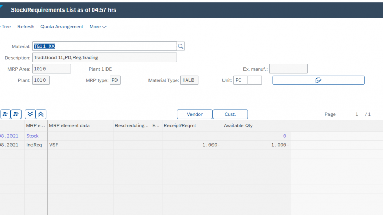This screenshot has width=383, height=215.
Task: Click the MRP type field PD
Action: [115, 80]
